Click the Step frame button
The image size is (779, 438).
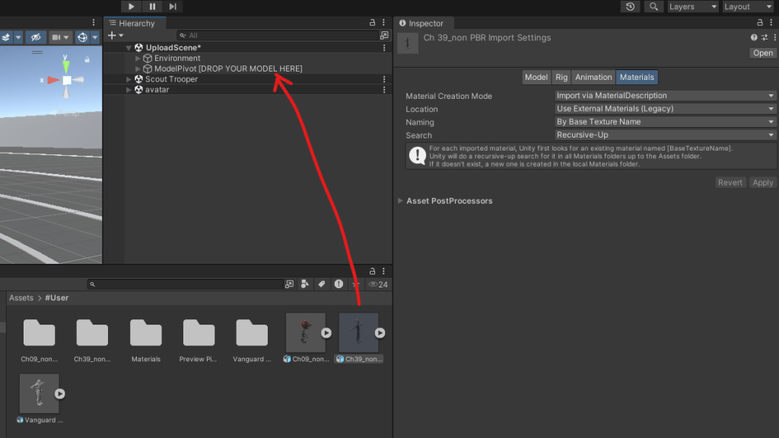(173, 7)
